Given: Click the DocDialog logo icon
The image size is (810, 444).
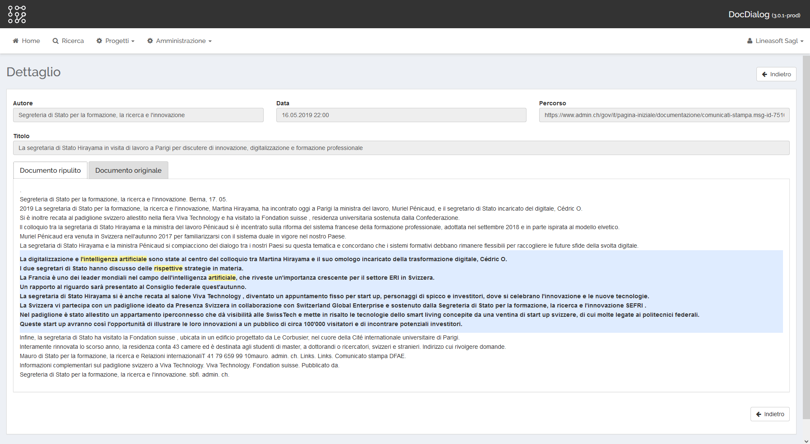Looking at the screenshot, I should point(17,14).
